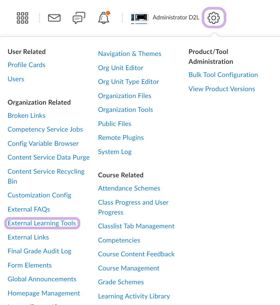
Task: Open the Administrator D2L user menu
Action: [x=176, y=18]
